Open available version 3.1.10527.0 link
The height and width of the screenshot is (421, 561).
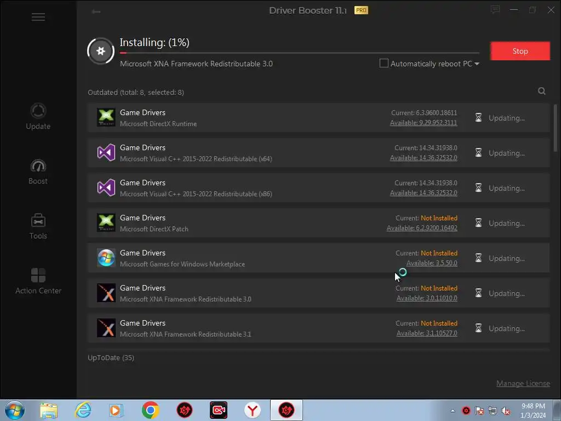click(427, 333)
